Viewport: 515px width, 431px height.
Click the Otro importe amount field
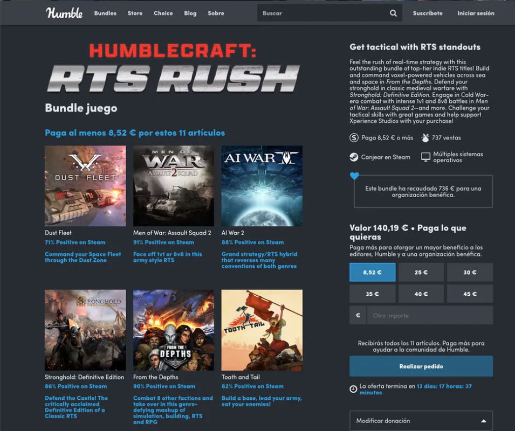coord(430,315)
